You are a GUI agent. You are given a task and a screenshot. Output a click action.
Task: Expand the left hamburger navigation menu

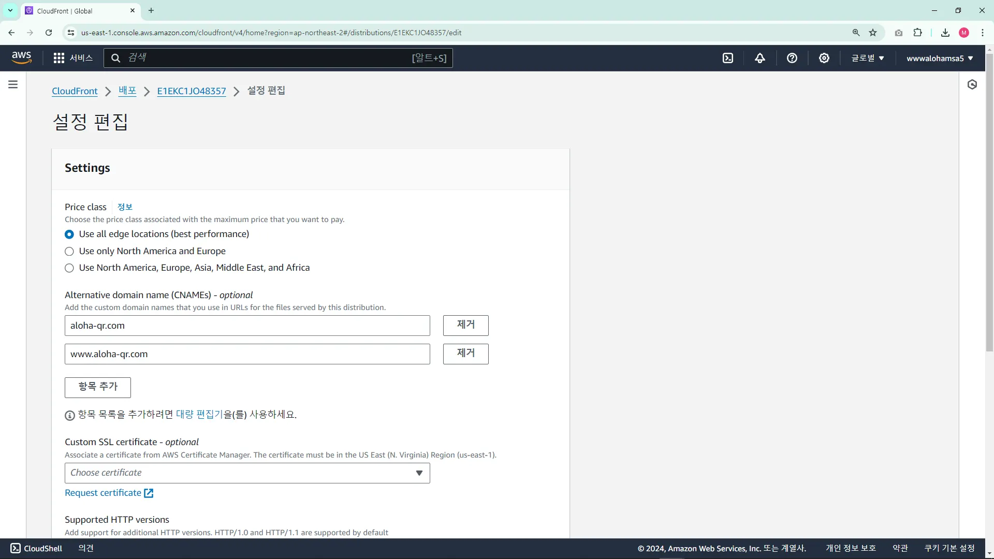tap(13, 84)
